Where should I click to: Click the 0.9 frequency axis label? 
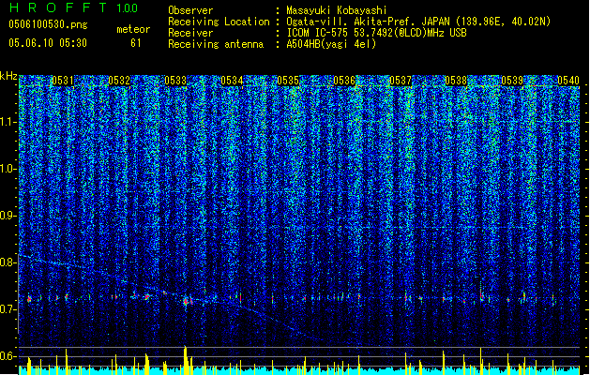(x=8, y=216)
